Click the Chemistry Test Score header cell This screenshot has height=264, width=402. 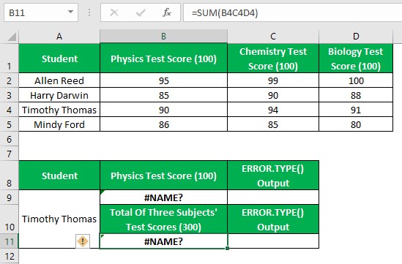click(x=273, y=59)
